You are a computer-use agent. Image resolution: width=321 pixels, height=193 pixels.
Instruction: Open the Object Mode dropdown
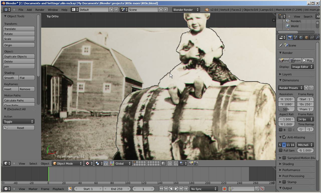click(67, 163)
